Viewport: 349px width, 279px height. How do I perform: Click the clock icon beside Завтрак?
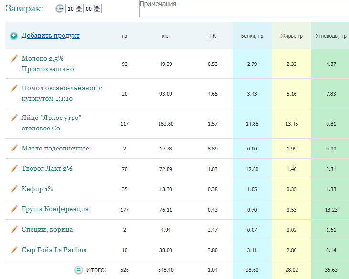[60, 9]
